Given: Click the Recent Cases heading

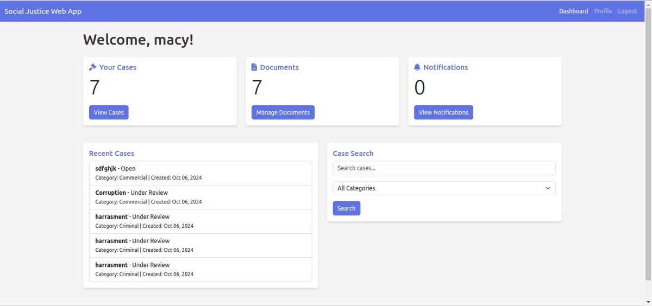Looking at the screenshot, I should [111, 154].
